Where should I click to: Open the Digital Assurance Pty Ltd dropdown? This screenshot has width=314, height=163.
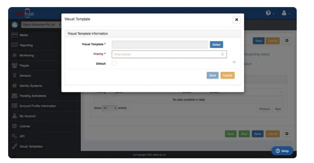click(41, 25)
